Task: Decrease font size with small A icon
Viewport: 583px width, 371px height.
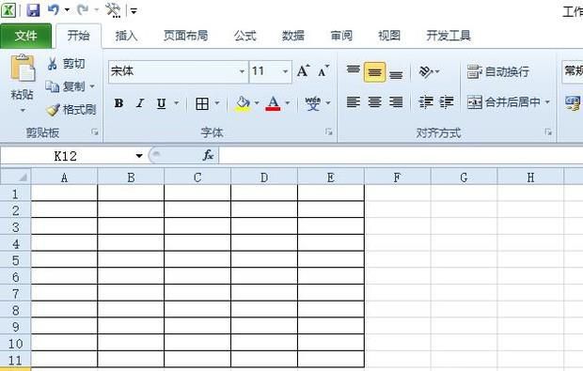Action: click(x=323, y=71)
